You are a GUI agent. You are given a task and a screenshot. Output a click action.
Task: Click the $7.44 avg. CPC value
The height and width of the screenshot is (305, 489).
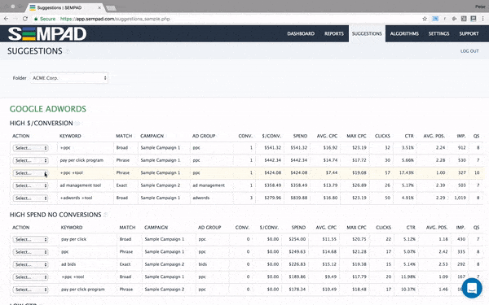tap(332, 172)
